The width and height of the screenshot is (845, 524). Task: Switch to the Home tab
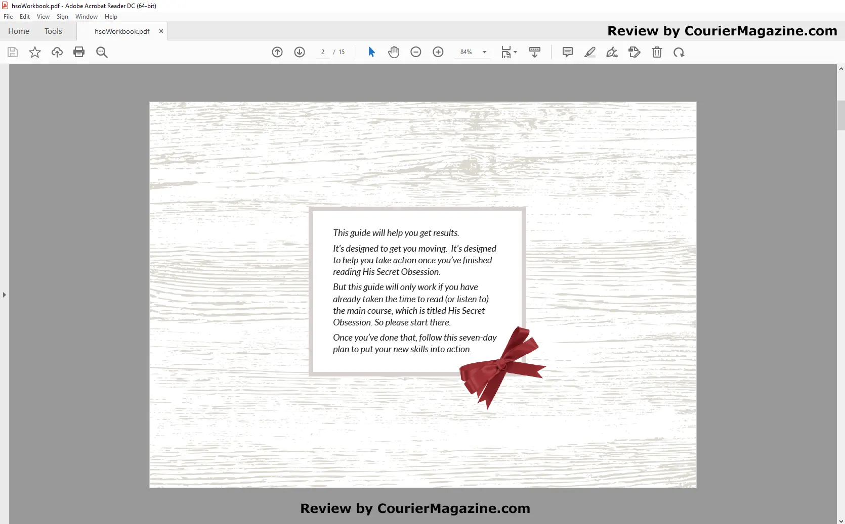click(x=19, y=31)
